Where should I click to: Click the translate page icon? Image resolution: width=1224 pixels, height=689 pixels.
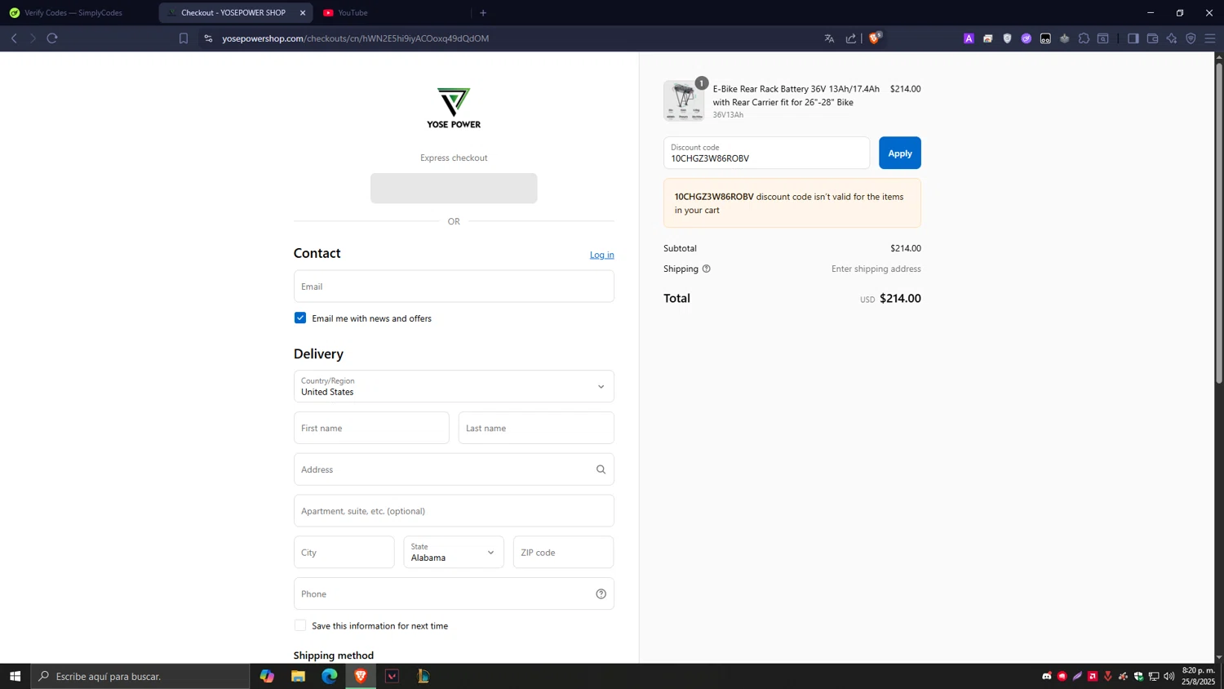[829, 38]
